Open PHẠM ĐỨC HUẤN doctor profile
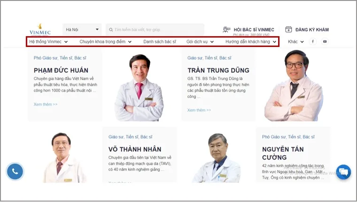 (61, 70)
